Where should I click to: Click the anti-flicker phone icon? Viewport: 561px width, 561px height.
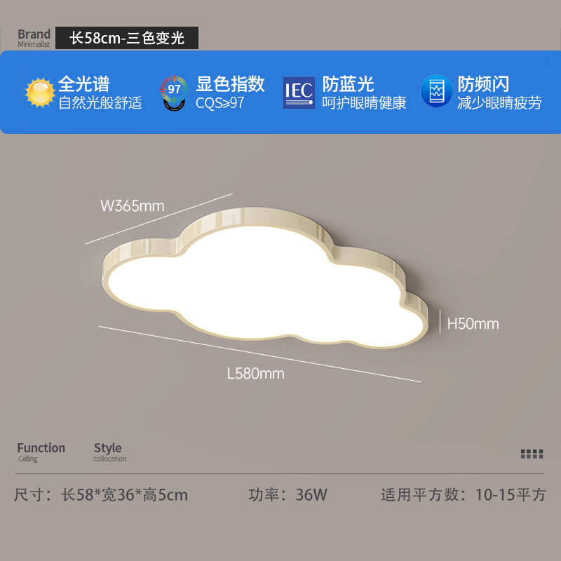[436, 91]
